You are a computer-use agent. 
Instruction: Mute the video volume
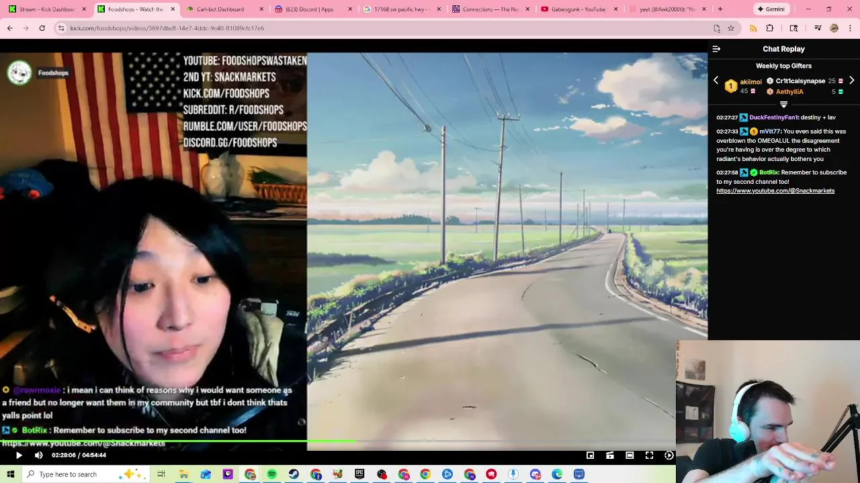click(38, 455)
